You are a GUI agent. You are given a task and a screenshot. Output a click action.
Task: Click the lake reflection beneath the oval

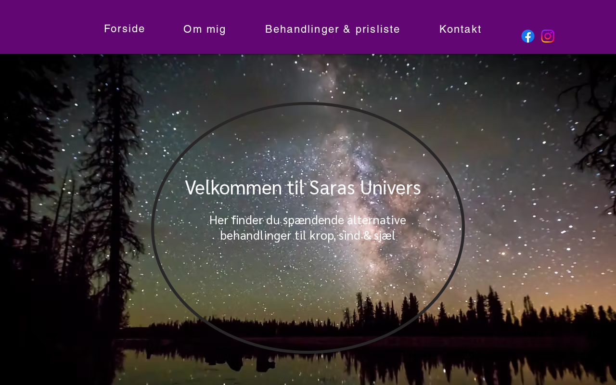coord(308,368)
